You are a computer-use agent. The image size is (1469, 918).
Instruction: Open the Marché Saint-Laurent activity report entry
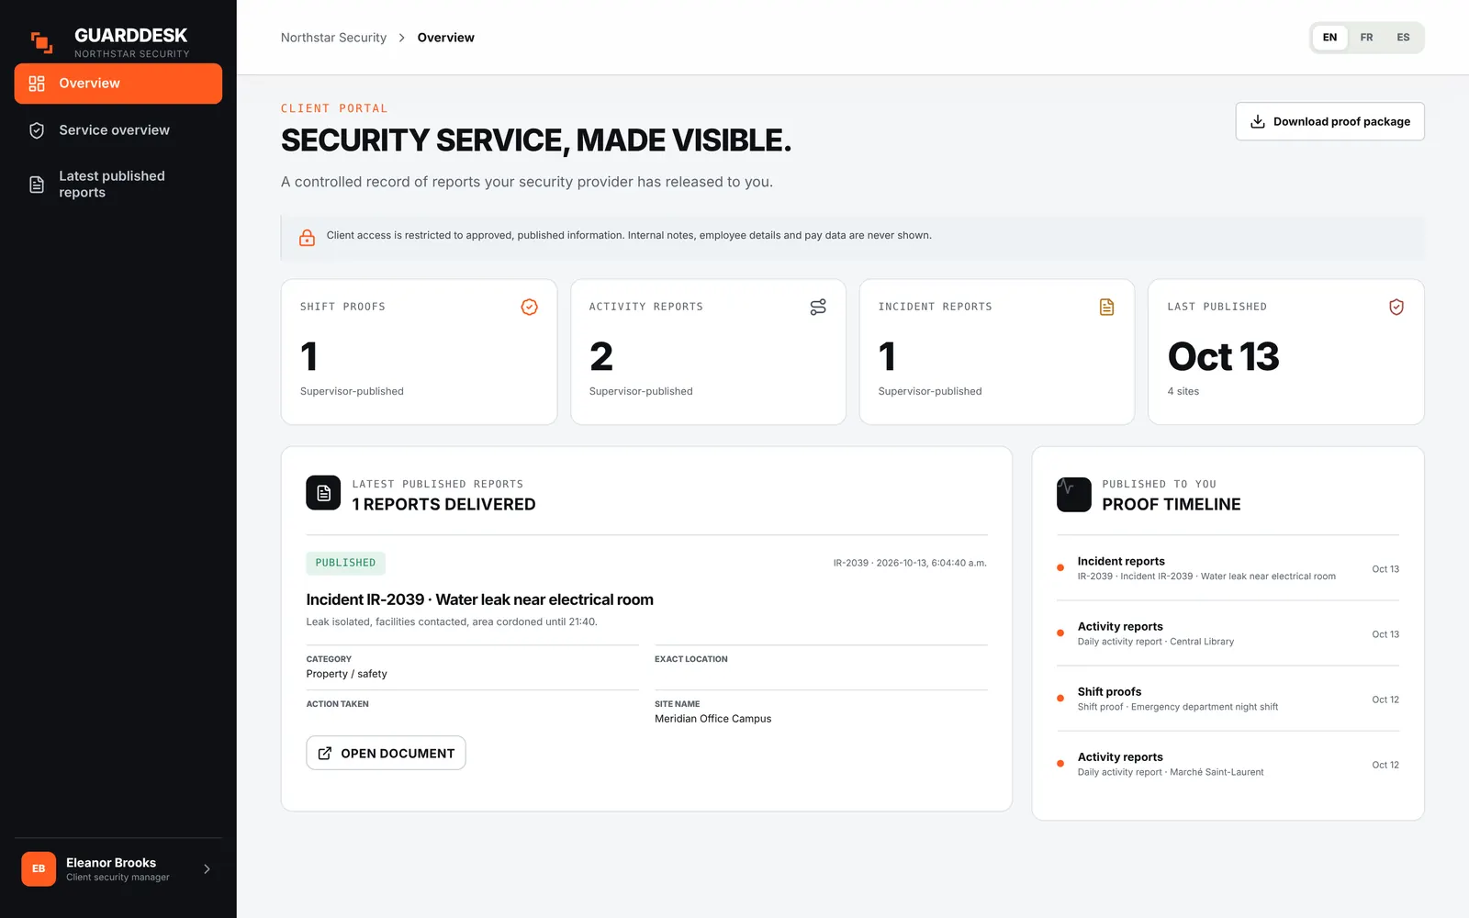1228,764
